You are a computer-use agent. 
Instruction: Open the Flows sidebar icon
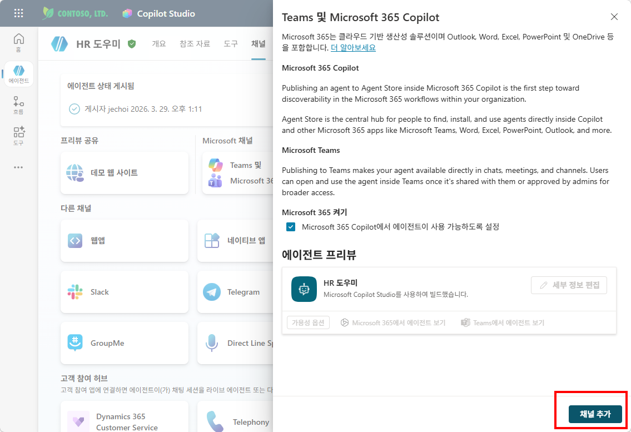point(18,105)
